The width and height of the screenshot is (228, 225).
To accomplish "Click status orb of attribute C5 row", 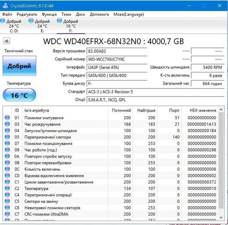I will 7,201.
